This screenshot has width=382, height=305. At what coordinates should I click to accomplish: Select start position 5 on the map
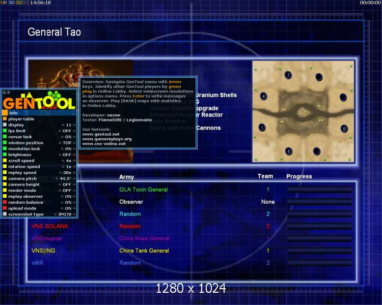(x=289, y=151)
